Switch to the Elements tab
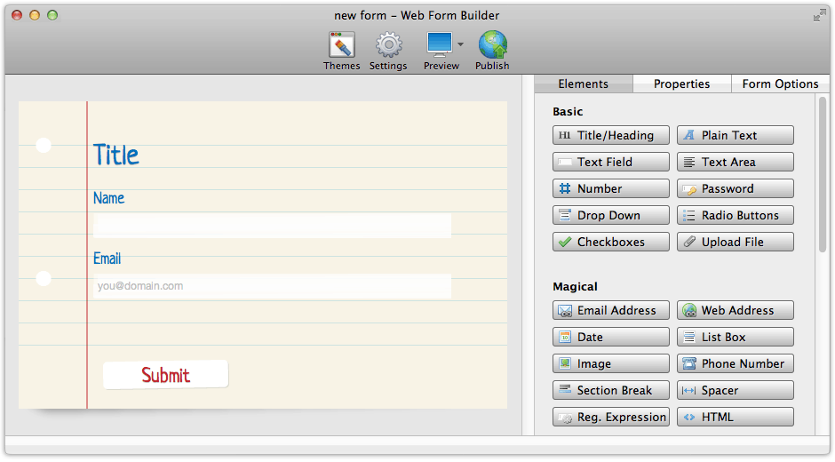Screen dimensions: 835x462 [x=583, y=84]
